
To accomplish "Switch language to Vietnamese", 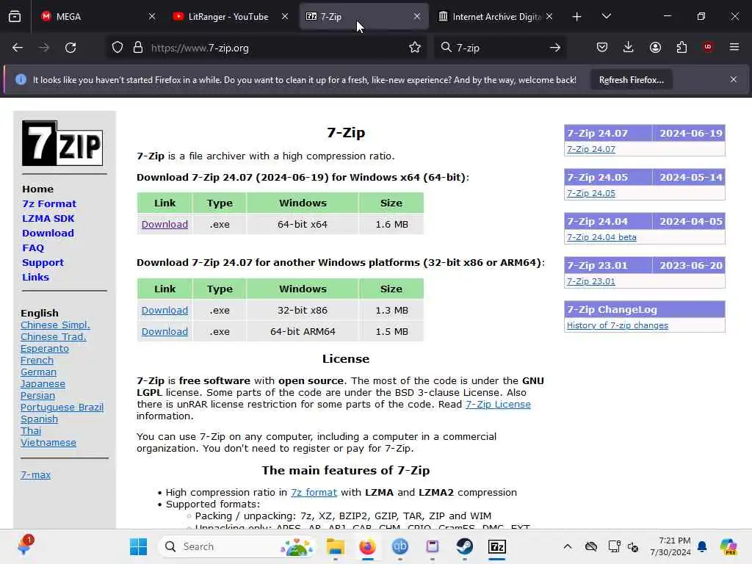I will click(48, 443).
